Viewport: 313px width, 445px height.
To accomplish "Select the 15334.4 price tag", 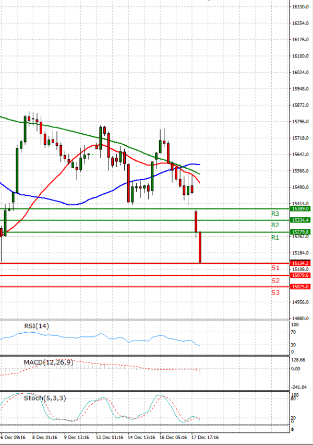I will click(x=300, y=220).
